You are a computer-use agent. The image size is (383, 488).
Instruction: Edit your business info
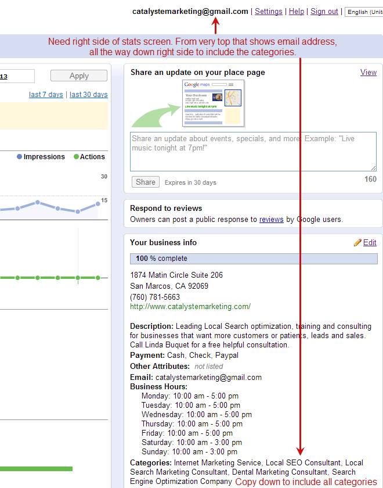(x=370, y=242)
